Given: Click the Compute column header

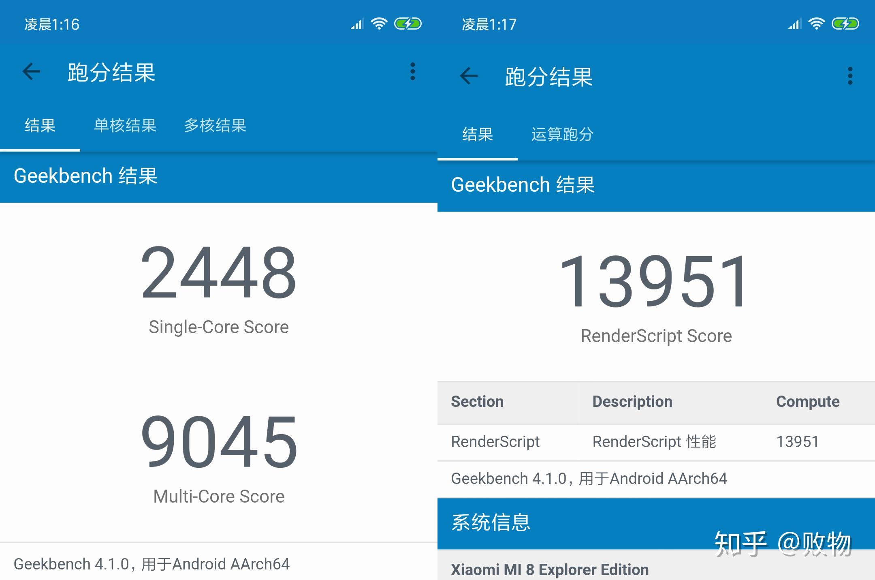Looking at the screenshot, I should (808, 402).
